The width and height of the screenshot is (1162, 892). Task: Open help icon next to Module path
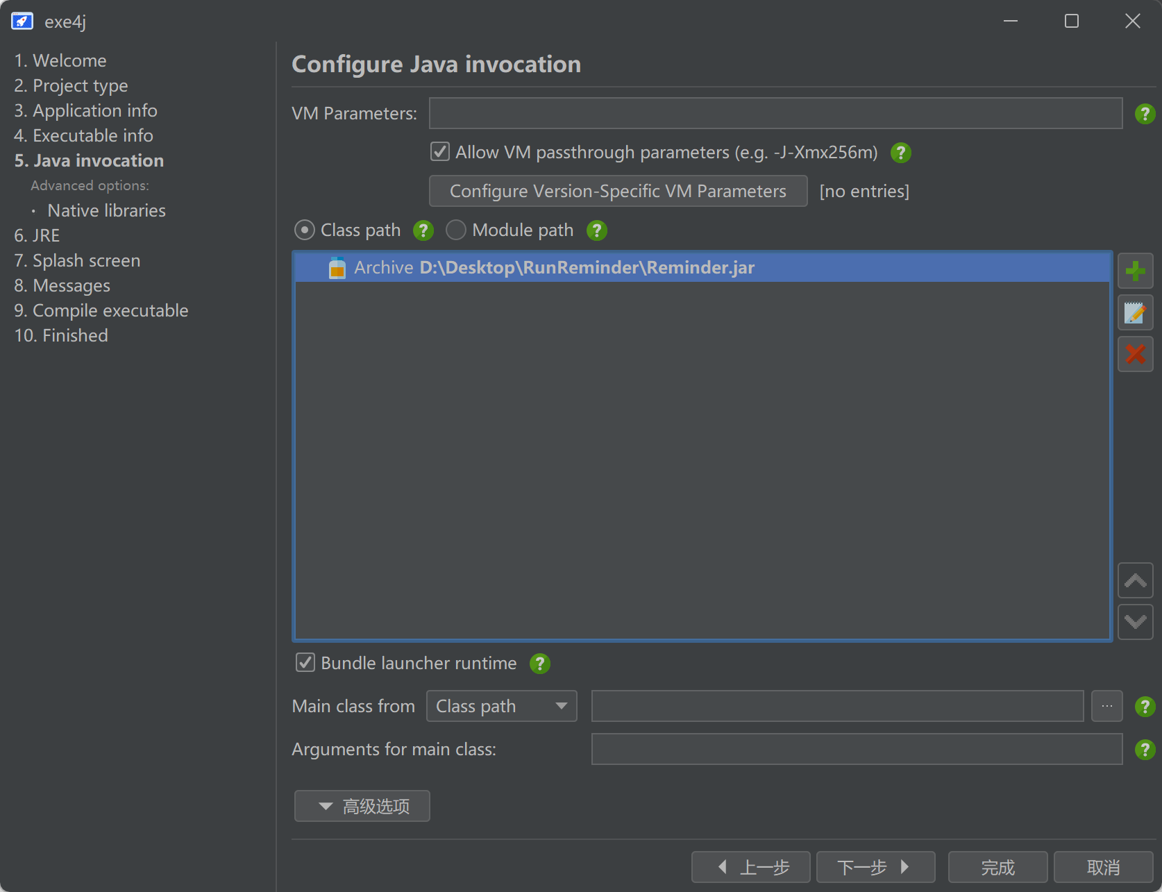pyautogui.click(x=596, y=230)
